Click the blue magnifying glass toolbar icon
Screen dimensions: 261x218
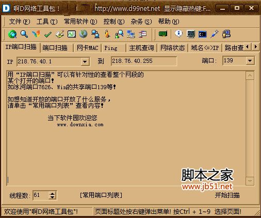24,34
